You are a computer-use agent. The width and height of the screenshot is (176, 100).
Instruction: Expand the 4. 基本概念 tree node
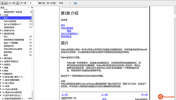tap(1, 58)
